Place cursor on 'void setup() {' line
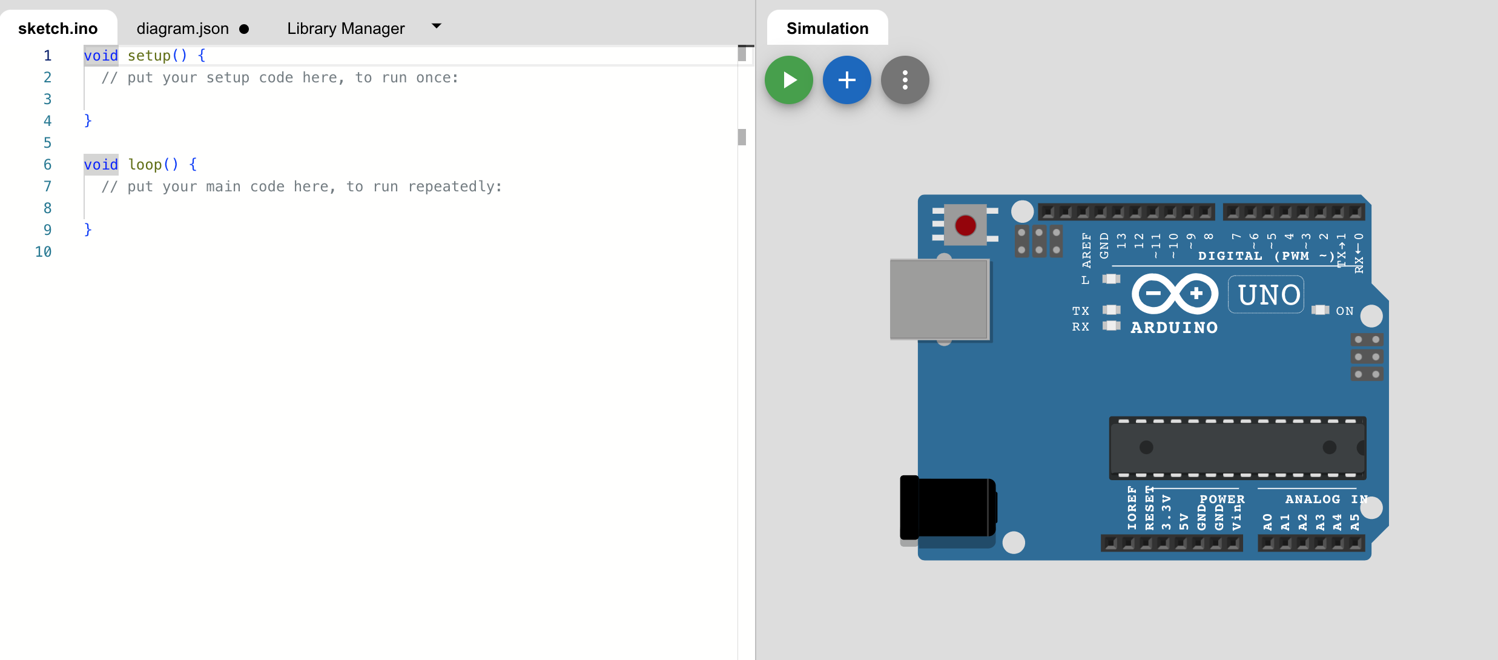 click(x=145, y=56)
